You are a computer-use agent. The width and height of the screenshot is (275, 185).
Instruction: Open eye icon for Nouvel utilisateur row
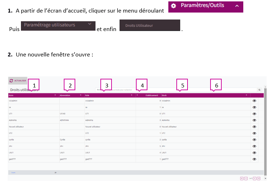coord(254,127)
